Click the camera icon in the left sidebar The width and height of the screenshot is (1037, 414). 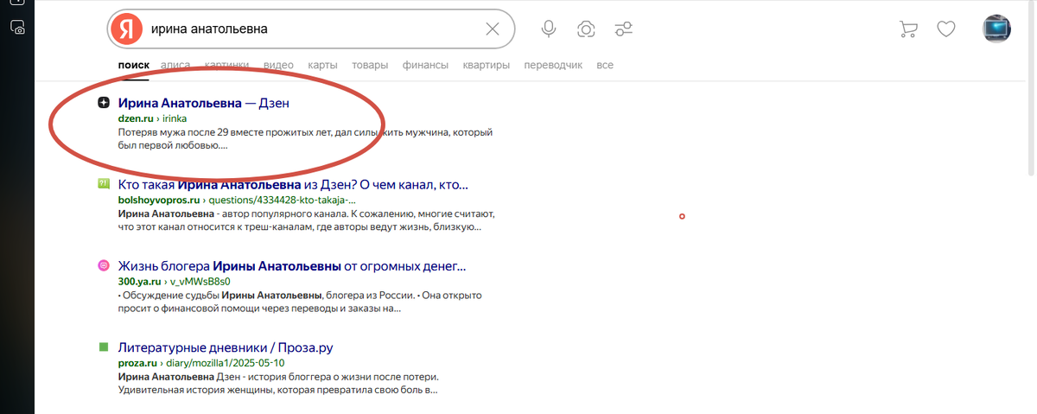[17, 28]
